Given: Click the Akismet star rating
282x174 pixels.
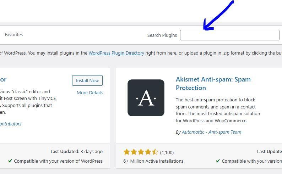Looking at the screenshot, I should (x=141, y=152).
